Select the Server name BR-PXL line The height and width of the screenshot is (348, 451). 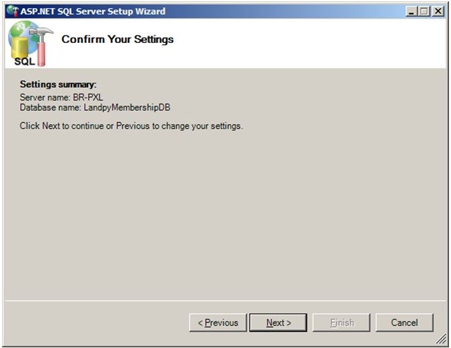coord(61,97)
